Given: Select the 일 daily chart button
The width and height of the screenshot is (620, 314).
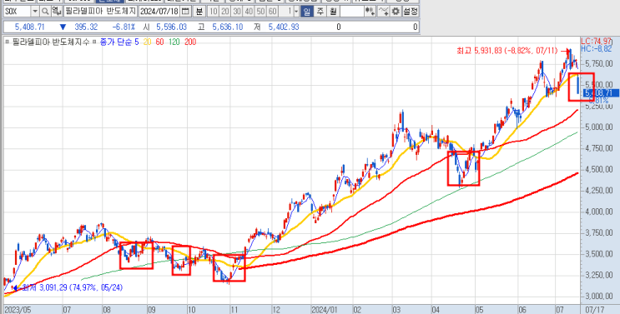Looking at the screenshot, I should coord(307,12).
